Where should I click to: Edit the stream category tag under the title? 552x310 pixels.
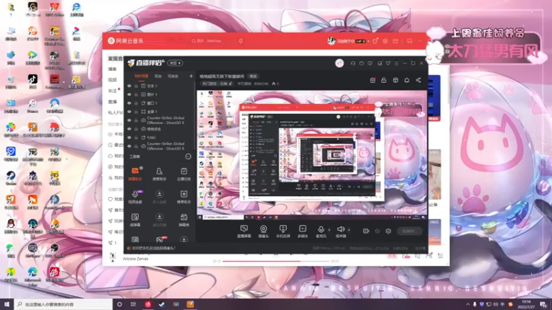217,83
